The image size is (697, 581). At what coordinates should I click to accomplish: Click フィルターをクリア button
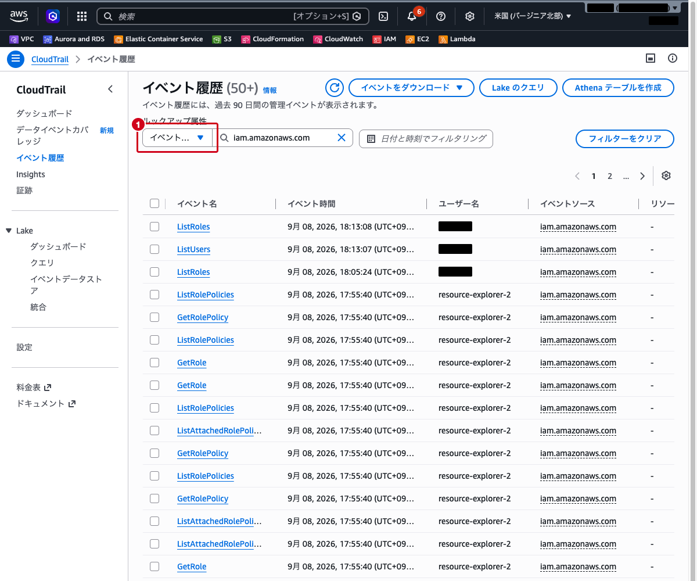pos(625,139)
